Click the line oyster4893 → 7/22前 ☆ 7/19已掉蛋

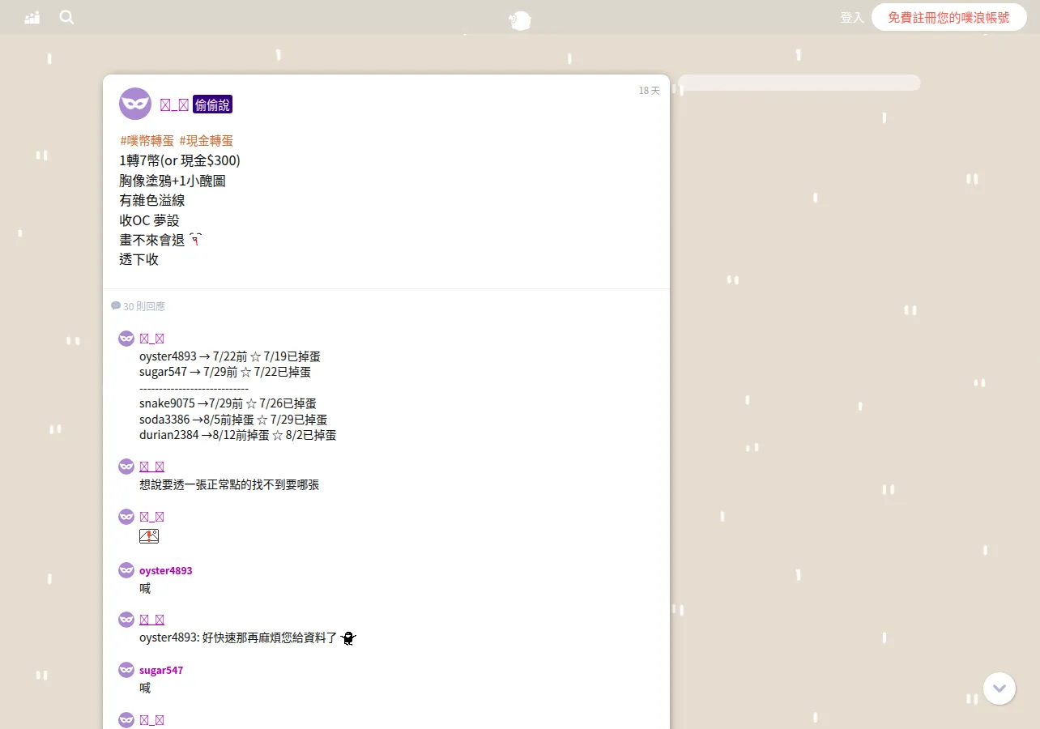(230, 356)
